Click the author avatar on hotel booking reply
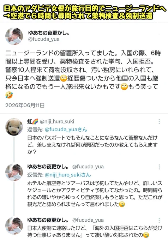Screen dimensions: 168x240 (14, 172)
